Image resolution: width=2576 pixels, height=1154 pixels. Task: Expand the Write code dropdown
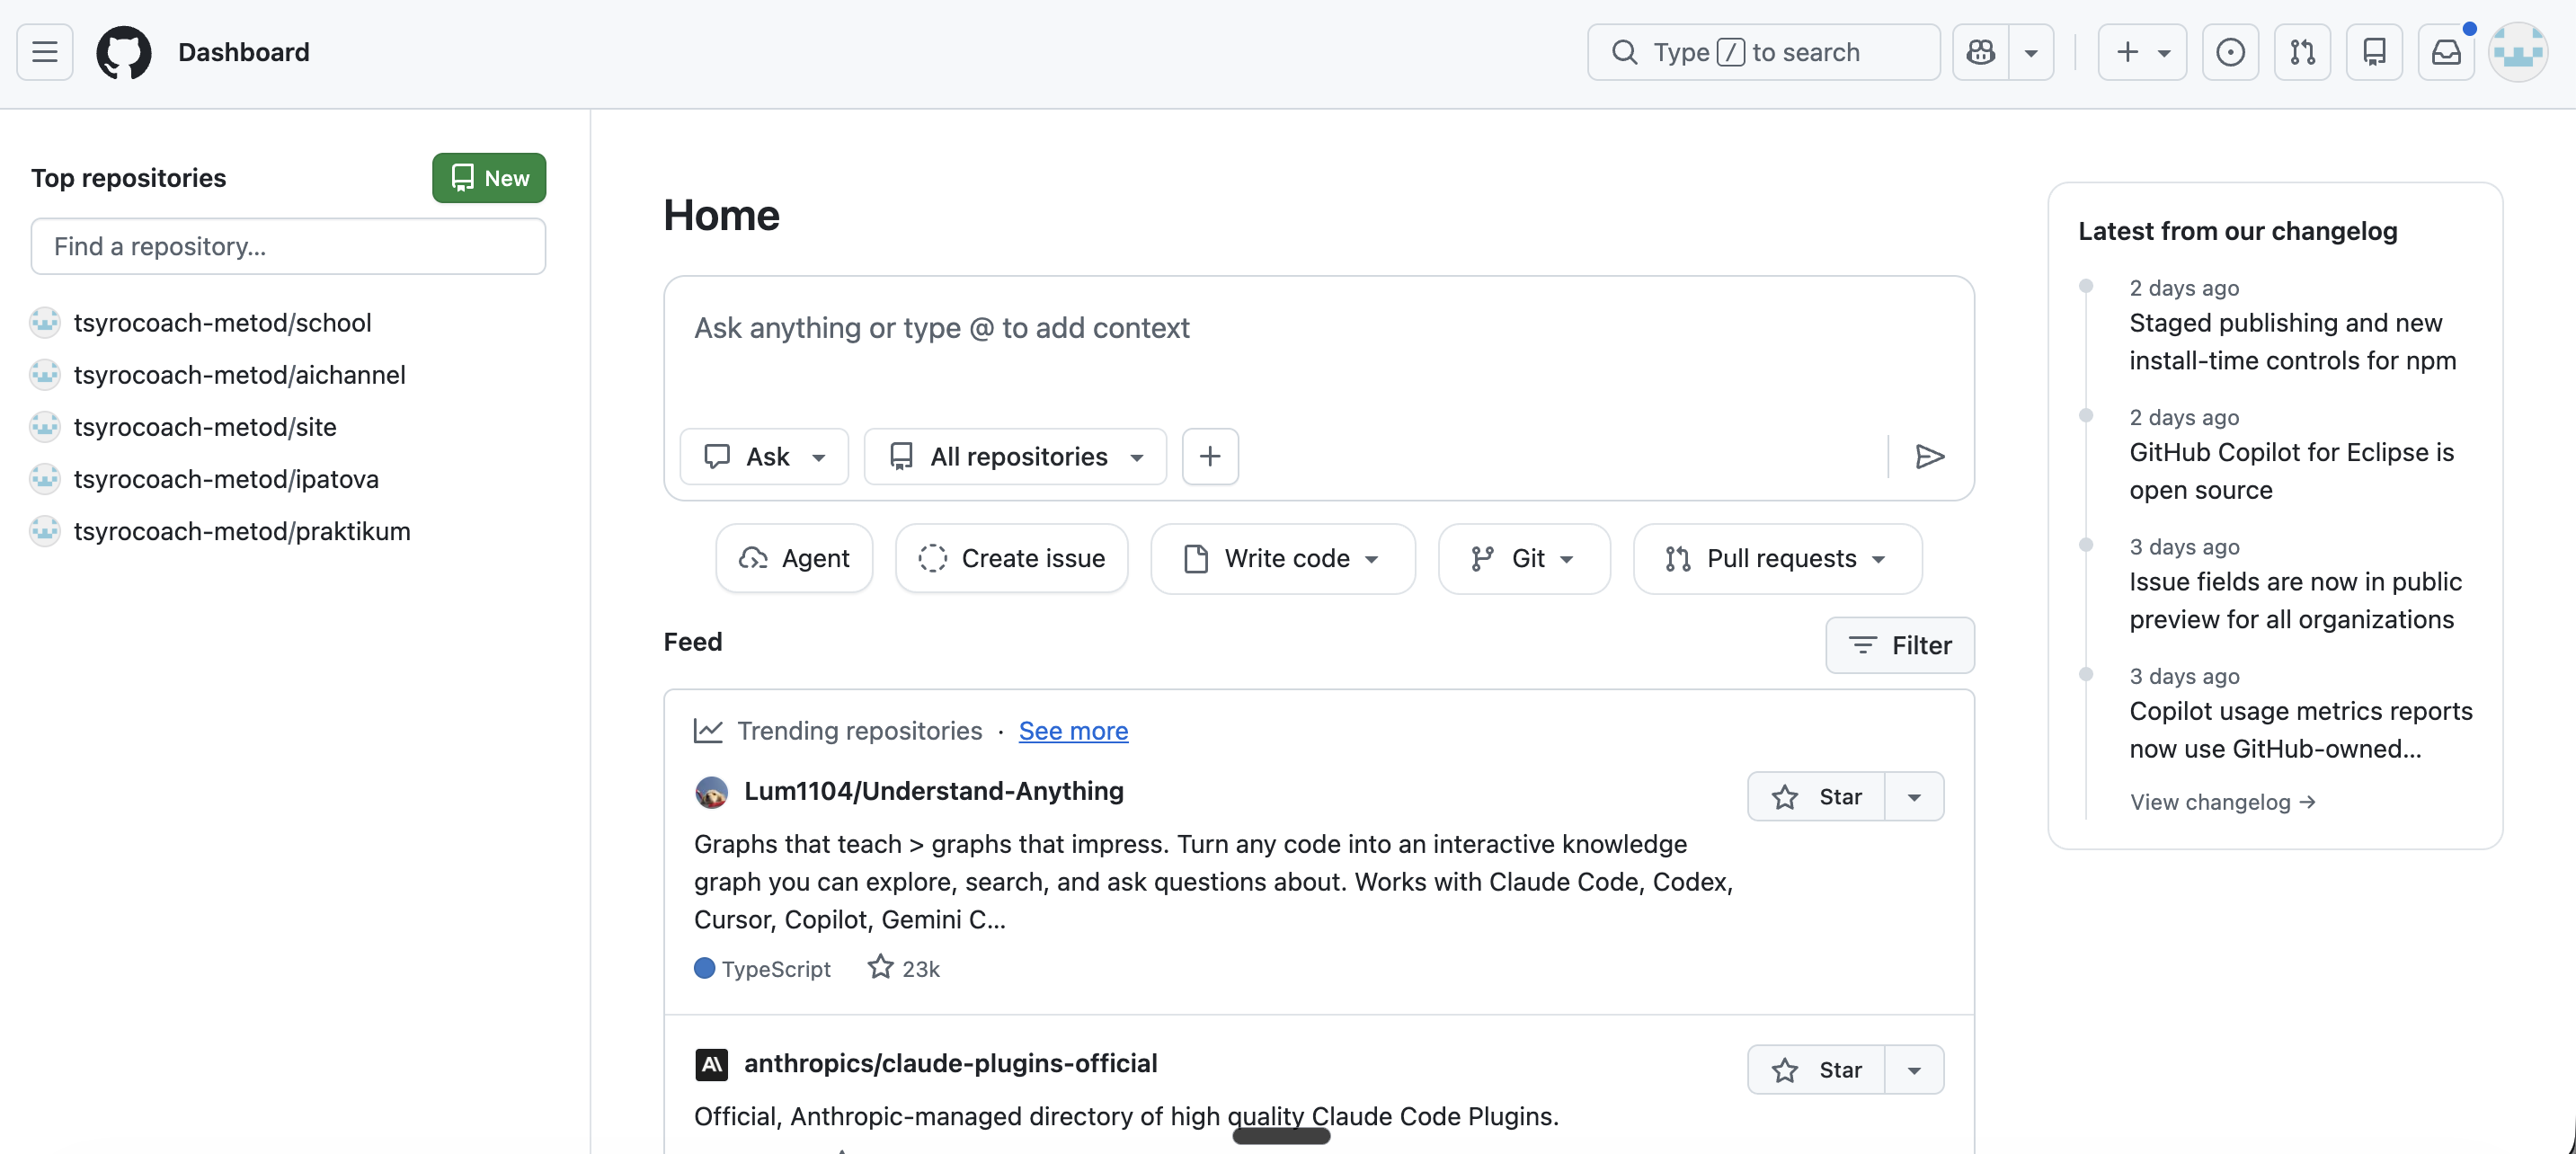point(1283,558)
